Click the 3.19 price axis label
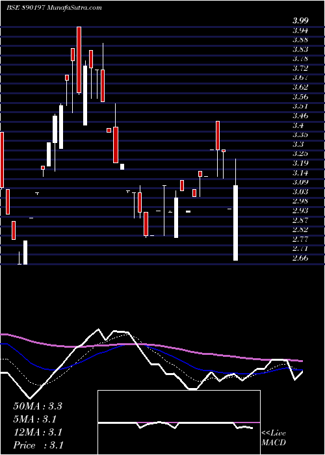This screenshot has height=455, width=325. pyautogui.click(x=300, y=163)
